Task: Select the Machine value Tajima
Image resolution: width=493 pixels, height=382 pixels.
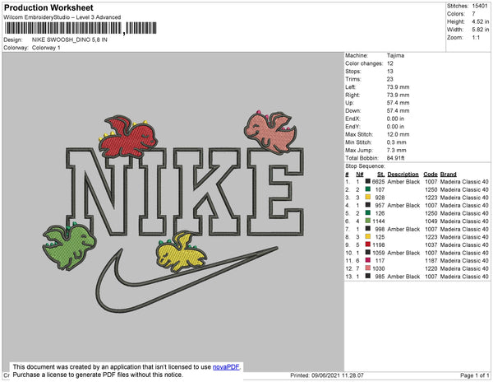Action: tap(395, 55)
